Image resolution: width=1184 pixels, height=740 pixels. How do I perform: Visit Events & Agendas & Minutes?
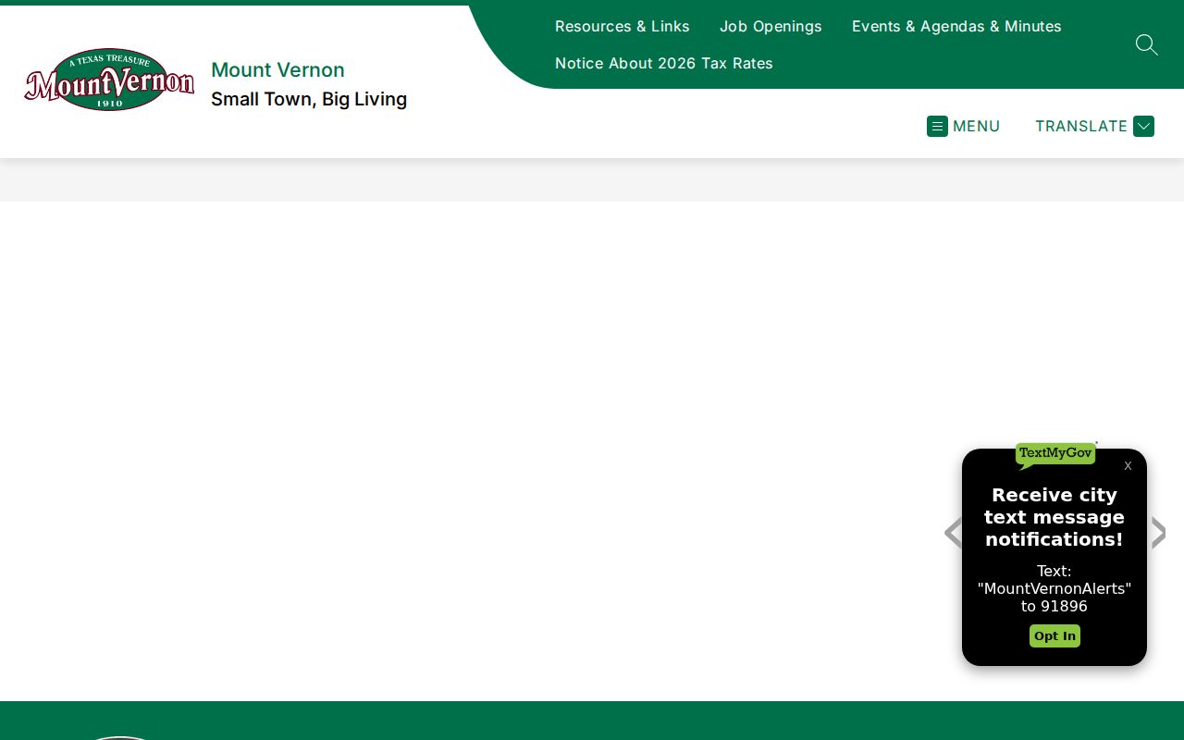pos(956,26)
